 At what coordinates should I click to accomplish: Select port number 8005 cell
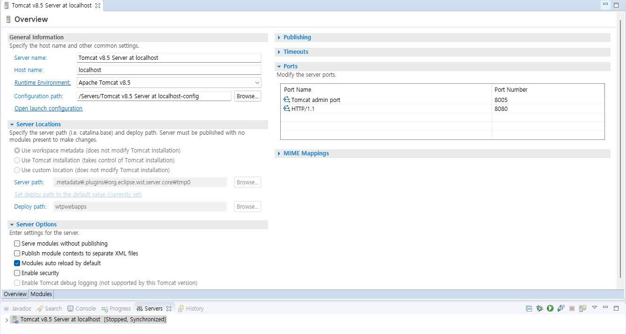tap(548, 100)
